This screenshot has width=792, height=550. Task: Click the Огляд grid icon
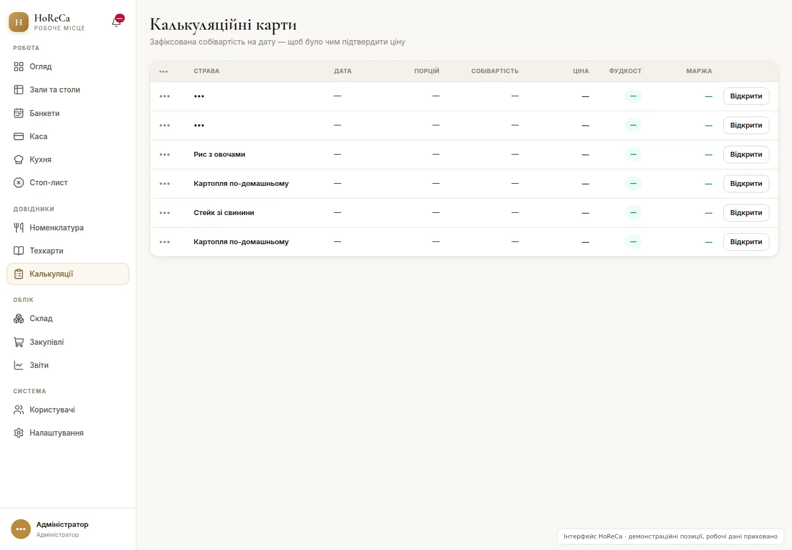pos(19,67)
